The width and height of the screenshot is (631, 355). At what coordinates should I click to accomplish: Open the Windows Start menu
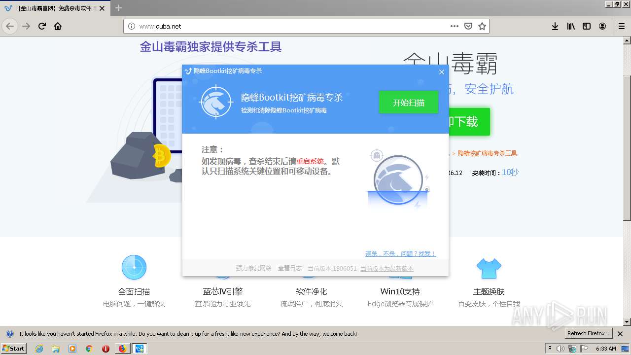(13, 348)
